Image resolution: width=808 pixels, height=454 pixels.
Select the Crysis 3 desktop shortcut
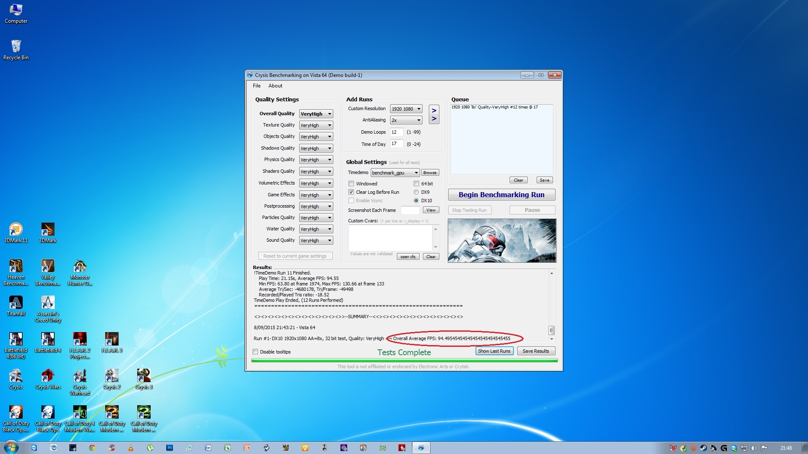tap(144, 379)
